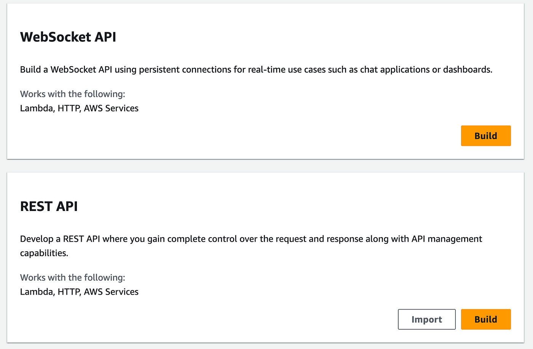Image resolution: width=533 pixels, height=349 pixels.
Task: Click "HTTP" in the REST API card
Action: [69, 292]
